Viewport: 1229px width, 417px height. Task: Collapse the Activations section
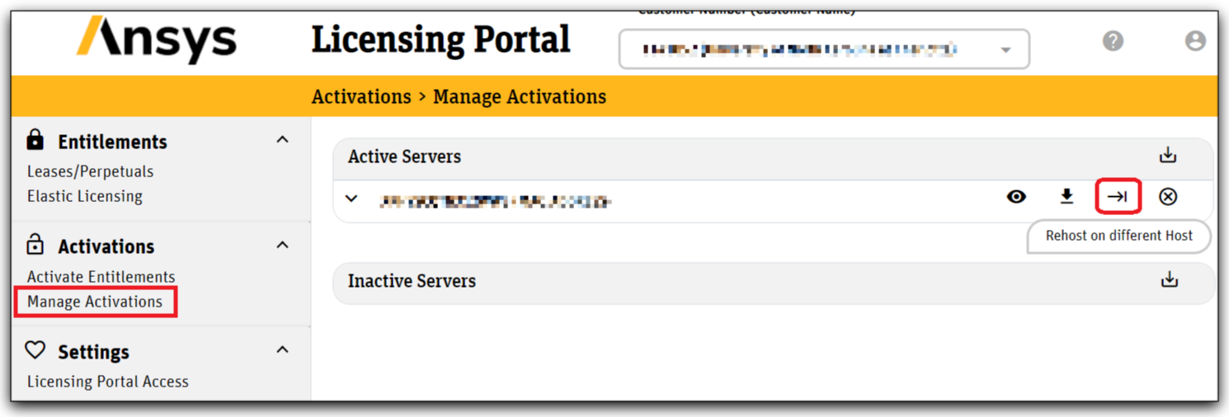pyautogui.click(x=282, y=246)
